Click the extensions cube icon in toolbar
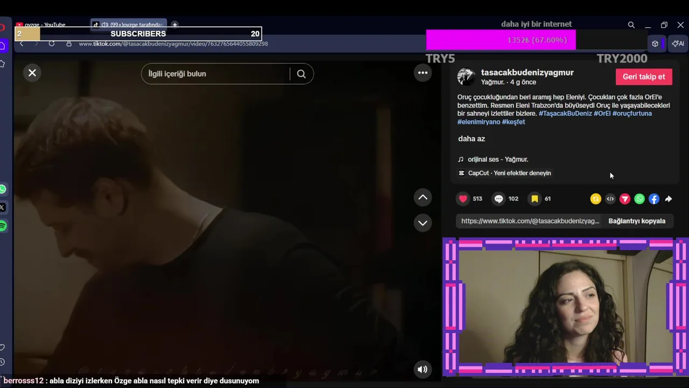 point(655,44)
